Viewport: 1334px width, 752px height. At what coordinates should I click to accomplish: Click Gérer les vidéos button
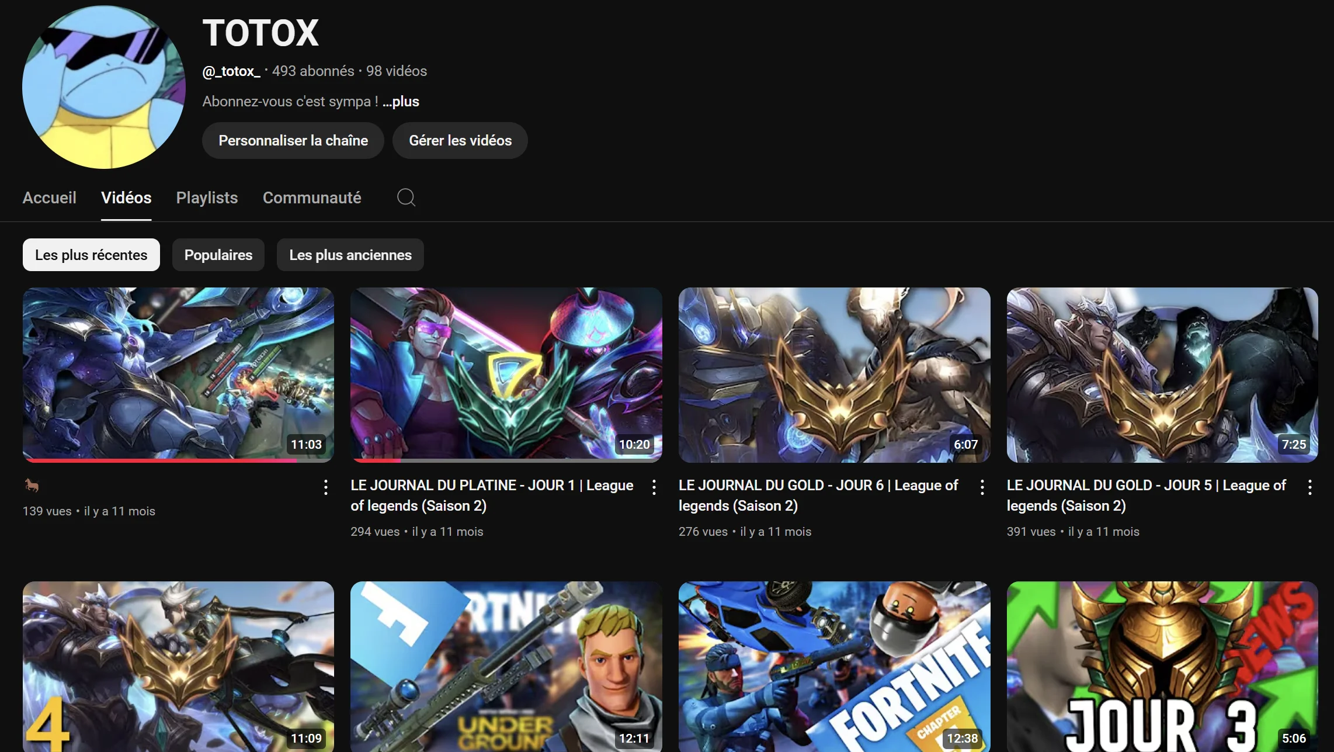point(460,140)
